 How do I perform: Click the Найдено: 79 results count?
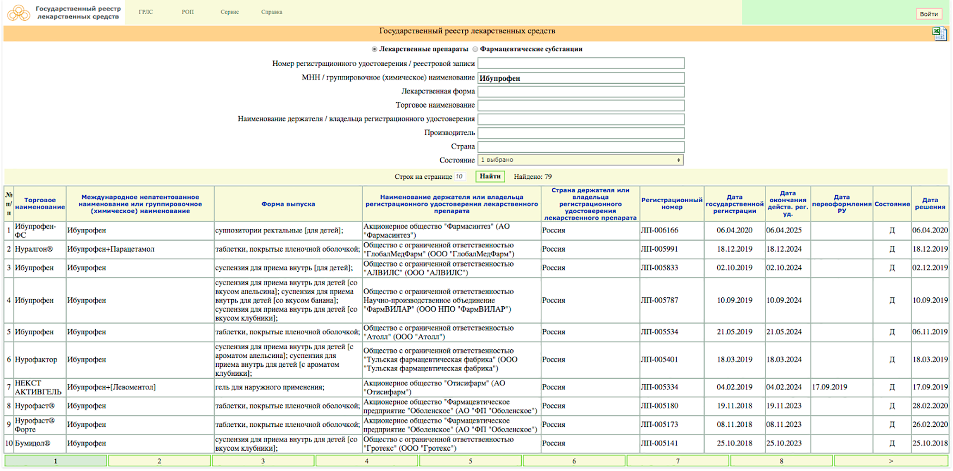(x=533, y=177)
